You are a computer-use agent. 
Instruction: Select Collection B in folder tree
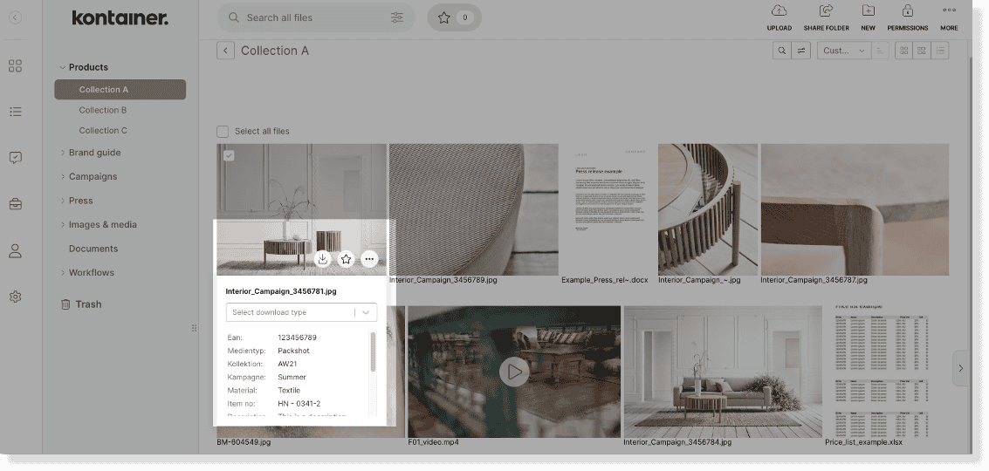click(x=103, y=110)
